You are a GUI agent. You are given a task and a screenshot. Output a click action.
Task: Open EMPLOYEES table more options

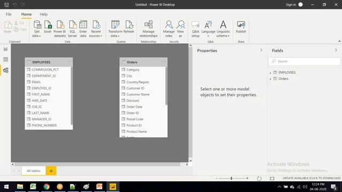(69, 61)
